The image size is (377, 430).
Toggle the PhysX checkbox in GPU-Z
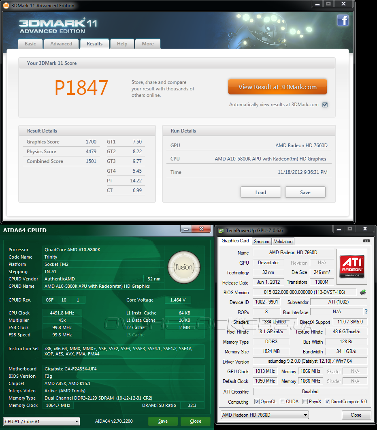[305, 402]
